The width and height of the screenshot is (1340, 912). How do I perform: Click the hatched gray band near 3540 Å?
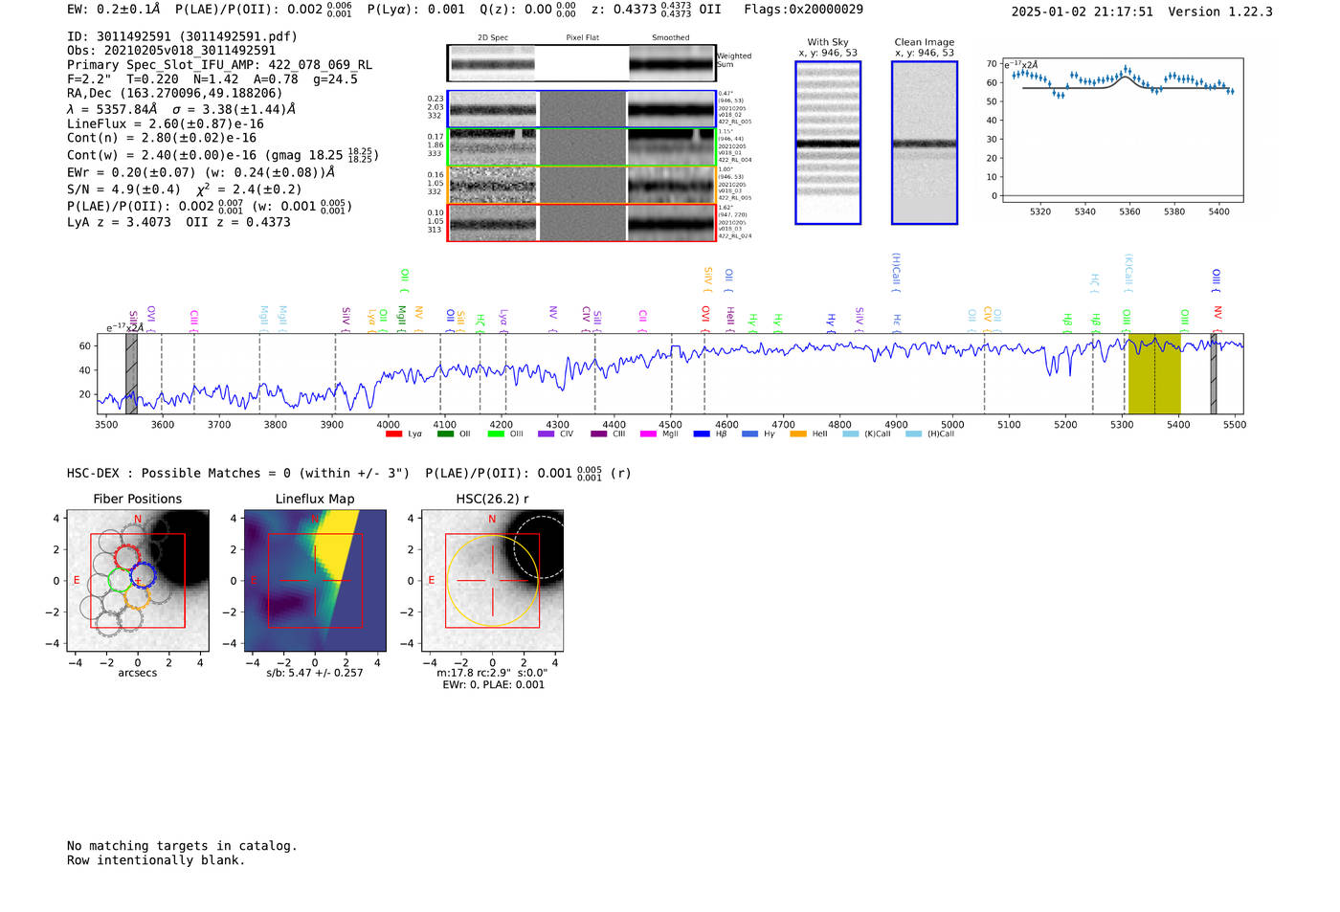[132, 374]
